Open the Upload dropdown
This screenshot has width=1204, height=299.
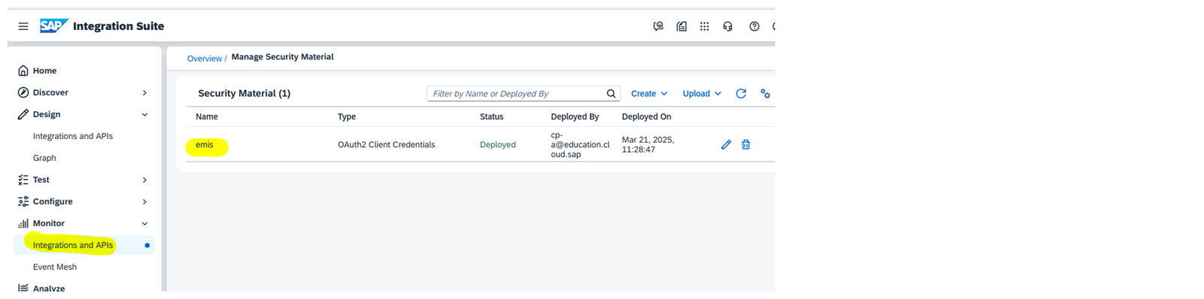(701, 94)
